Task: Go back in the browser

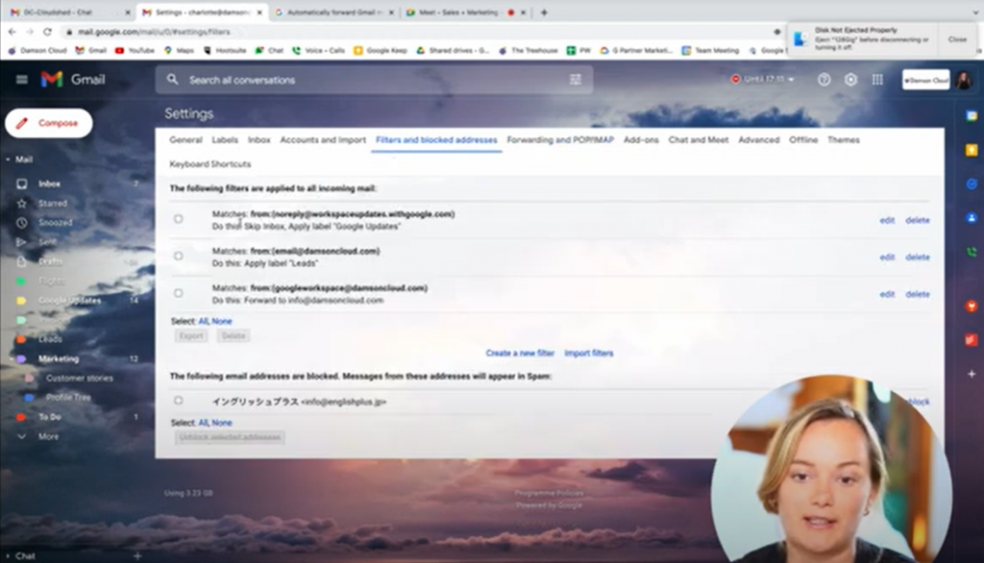Action: point(12,32)
